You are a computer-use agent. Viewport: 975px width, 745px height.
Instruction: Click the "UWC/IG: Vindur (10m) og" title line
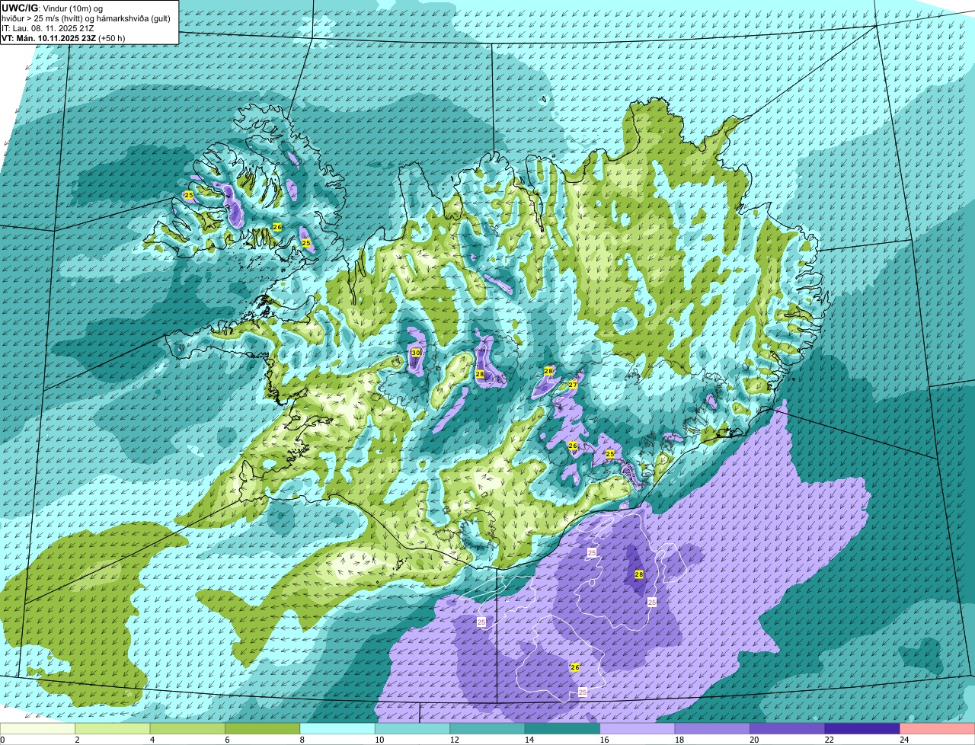(53, 8)
